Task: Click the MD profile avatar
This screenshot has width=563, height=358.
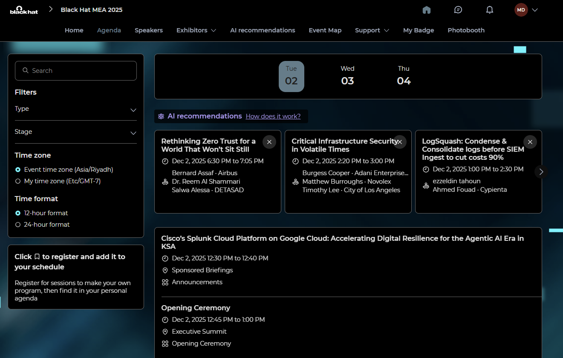Action: [521, 10]
